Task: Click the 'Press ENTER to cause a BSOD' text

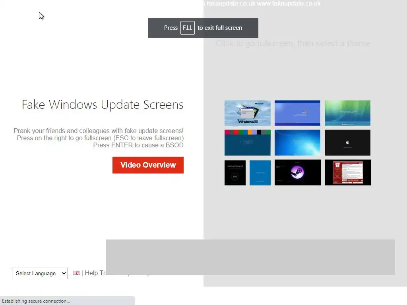Action: click(138, 145)
